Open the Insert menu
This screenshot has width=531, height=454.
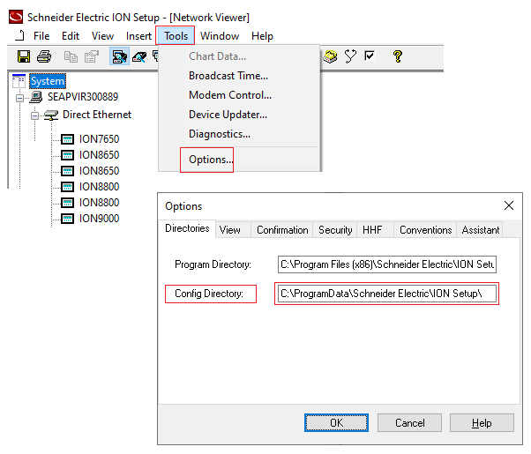[x=138, y=36]
